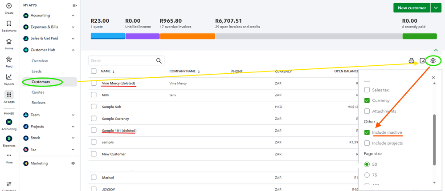Click the Create plus icon

[x=9, y=6]
